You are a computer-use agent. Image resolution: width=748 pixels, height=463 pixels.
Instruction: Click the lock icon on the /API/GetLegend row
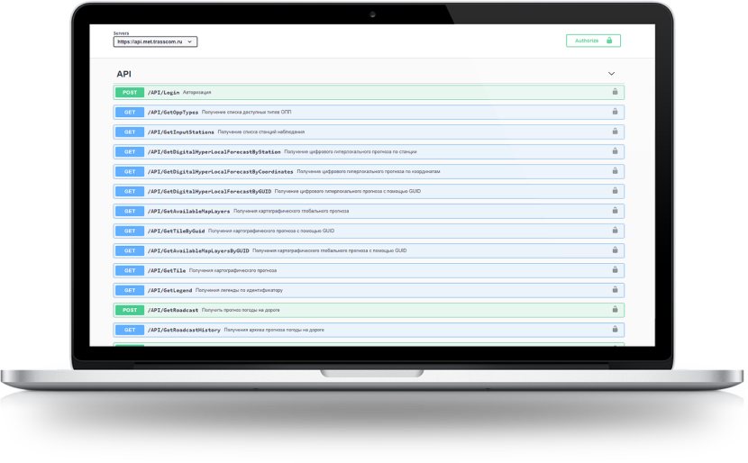click(615, 290)
